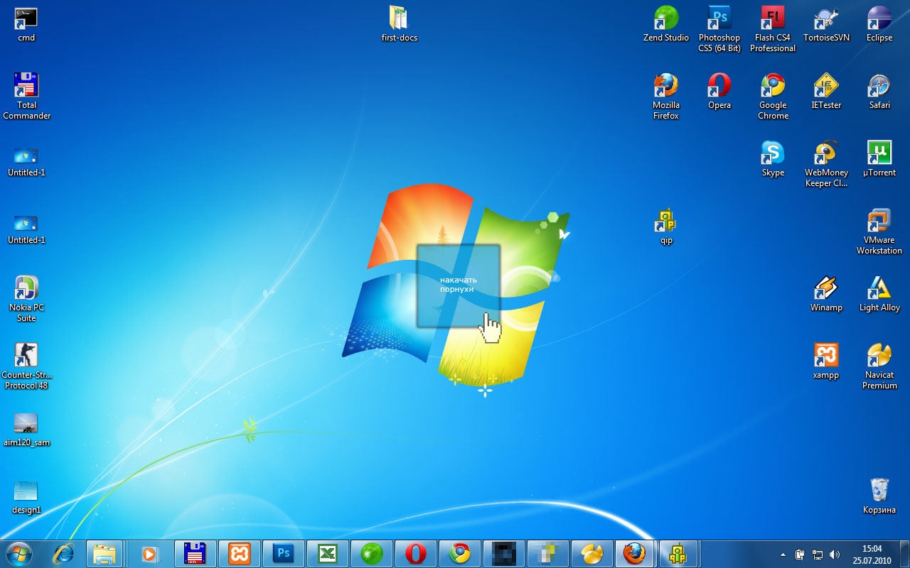The image size is (910, 568).
Task: Switch to Google Chrome taskbar button
Action: coord(459,553)
